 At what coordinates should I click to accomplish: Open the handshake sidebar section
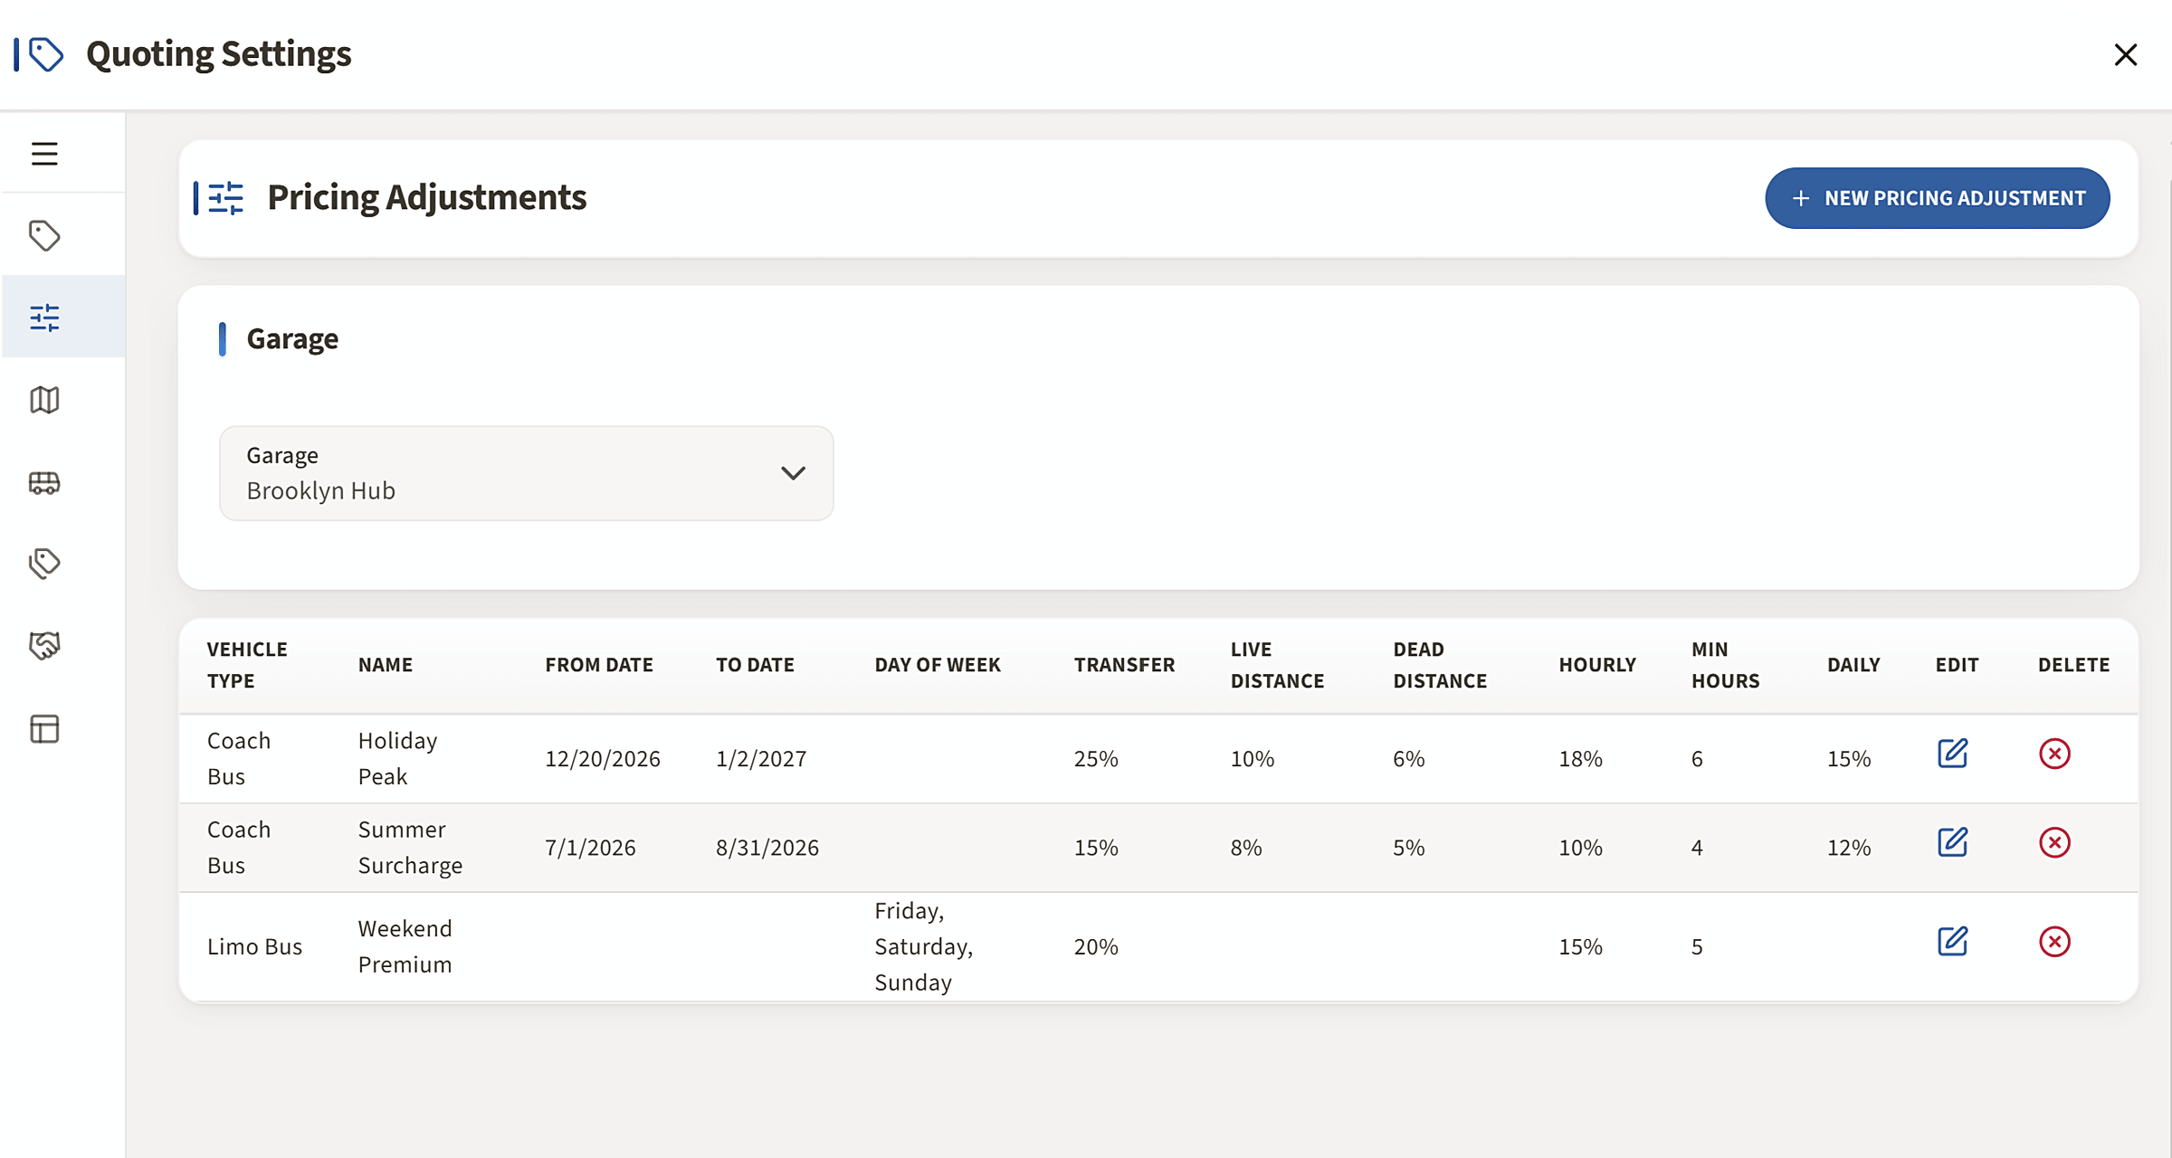pos(44,646)
